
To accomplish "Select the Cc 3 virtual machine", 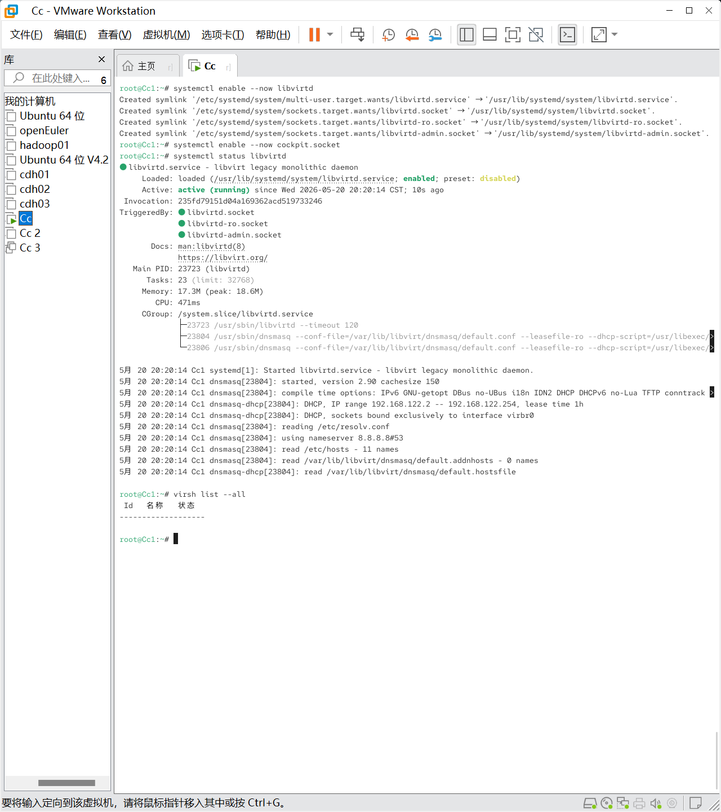I will tap(30, 248).
